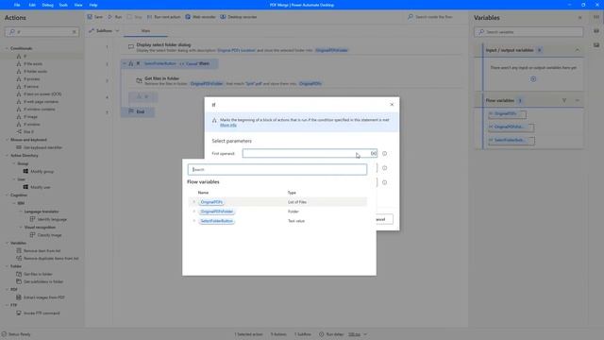Open the Run delay dropdown
This screenshot has height=340, width=604.
pos(357,334)
